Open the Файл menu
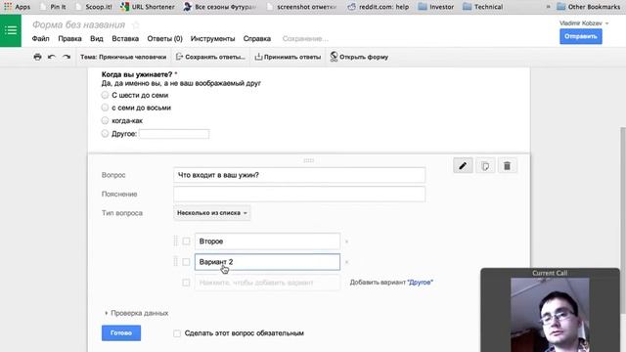626x352 pixels. [40, 39]
